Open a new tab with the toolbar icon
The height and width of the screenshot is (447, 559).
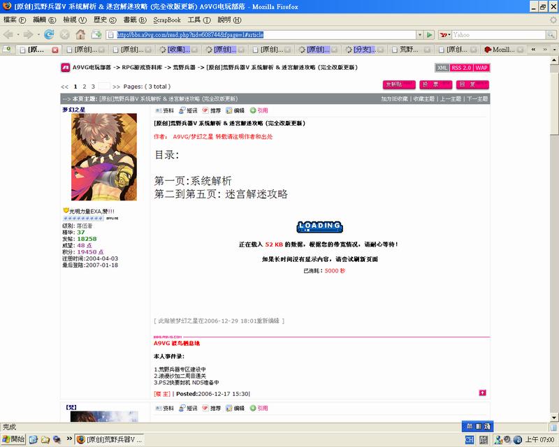pos(96,35)
